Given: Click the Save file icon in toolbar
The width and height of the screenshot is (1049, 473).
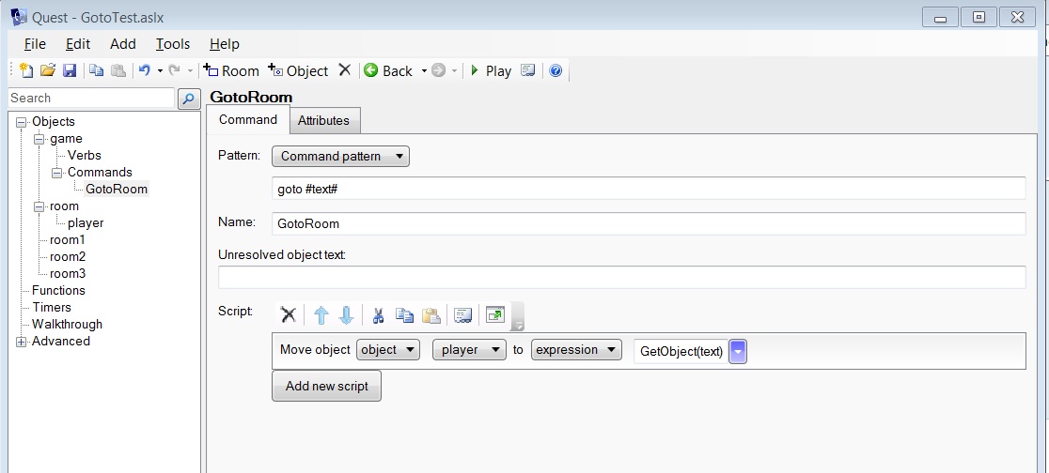Looking at the screenshot, I should point(70,71).
